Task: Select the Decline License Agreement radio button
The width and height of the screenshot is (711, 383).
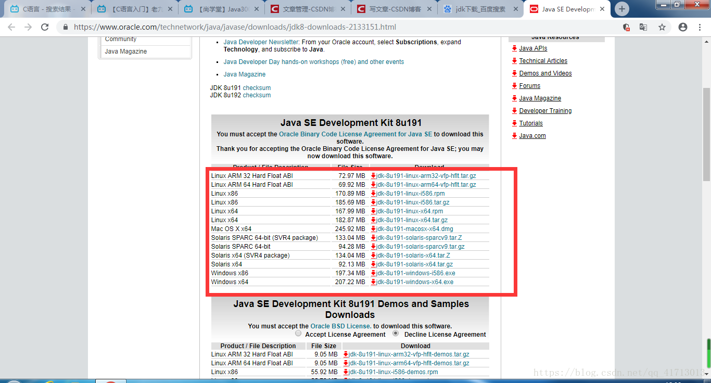Action: pyautogui.click(x=396, y=334)
